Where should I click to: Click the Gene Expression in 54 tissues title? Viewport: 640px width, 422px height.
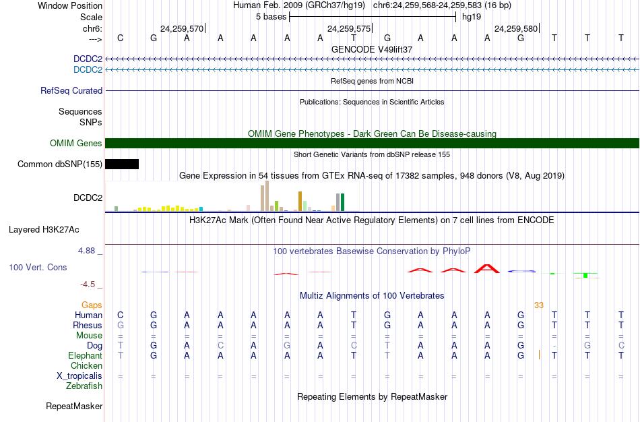pyautogui.click(x=372, y=176)
